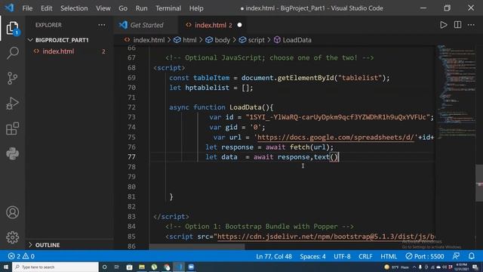
Task: Open the Chrome icon on taskbar
Action: click(167, 267)
